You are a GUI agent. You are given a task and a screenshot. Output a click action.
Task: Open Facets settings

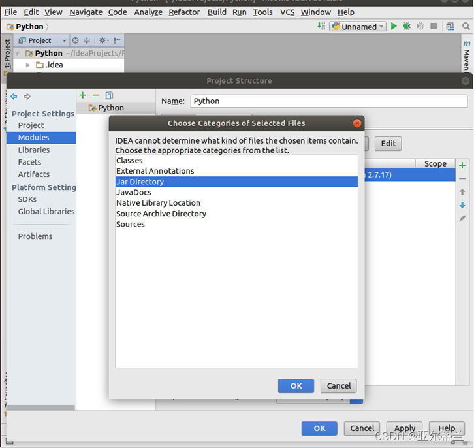(x=29, y=162)
